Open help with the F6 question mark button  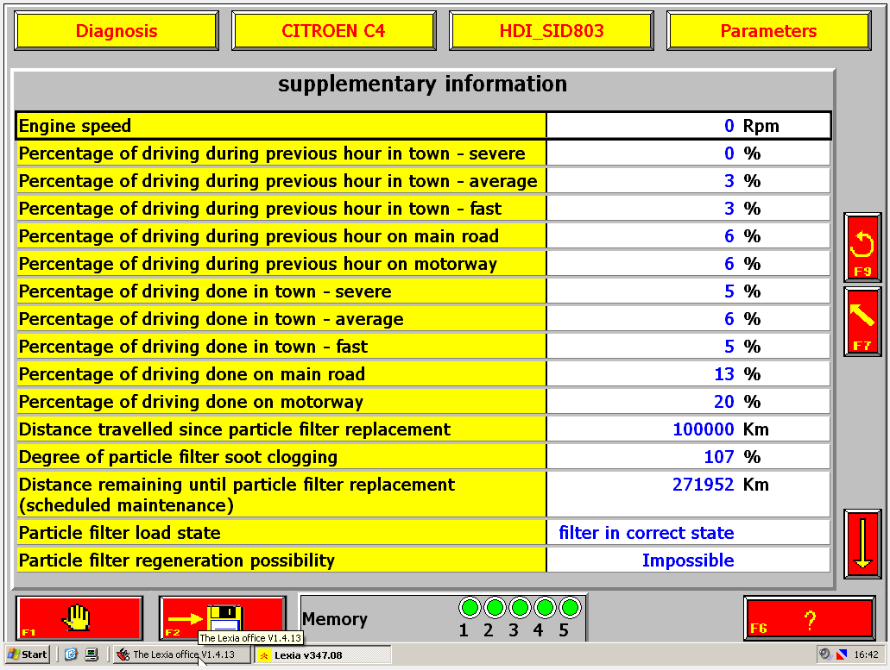[x=810, y=618]
